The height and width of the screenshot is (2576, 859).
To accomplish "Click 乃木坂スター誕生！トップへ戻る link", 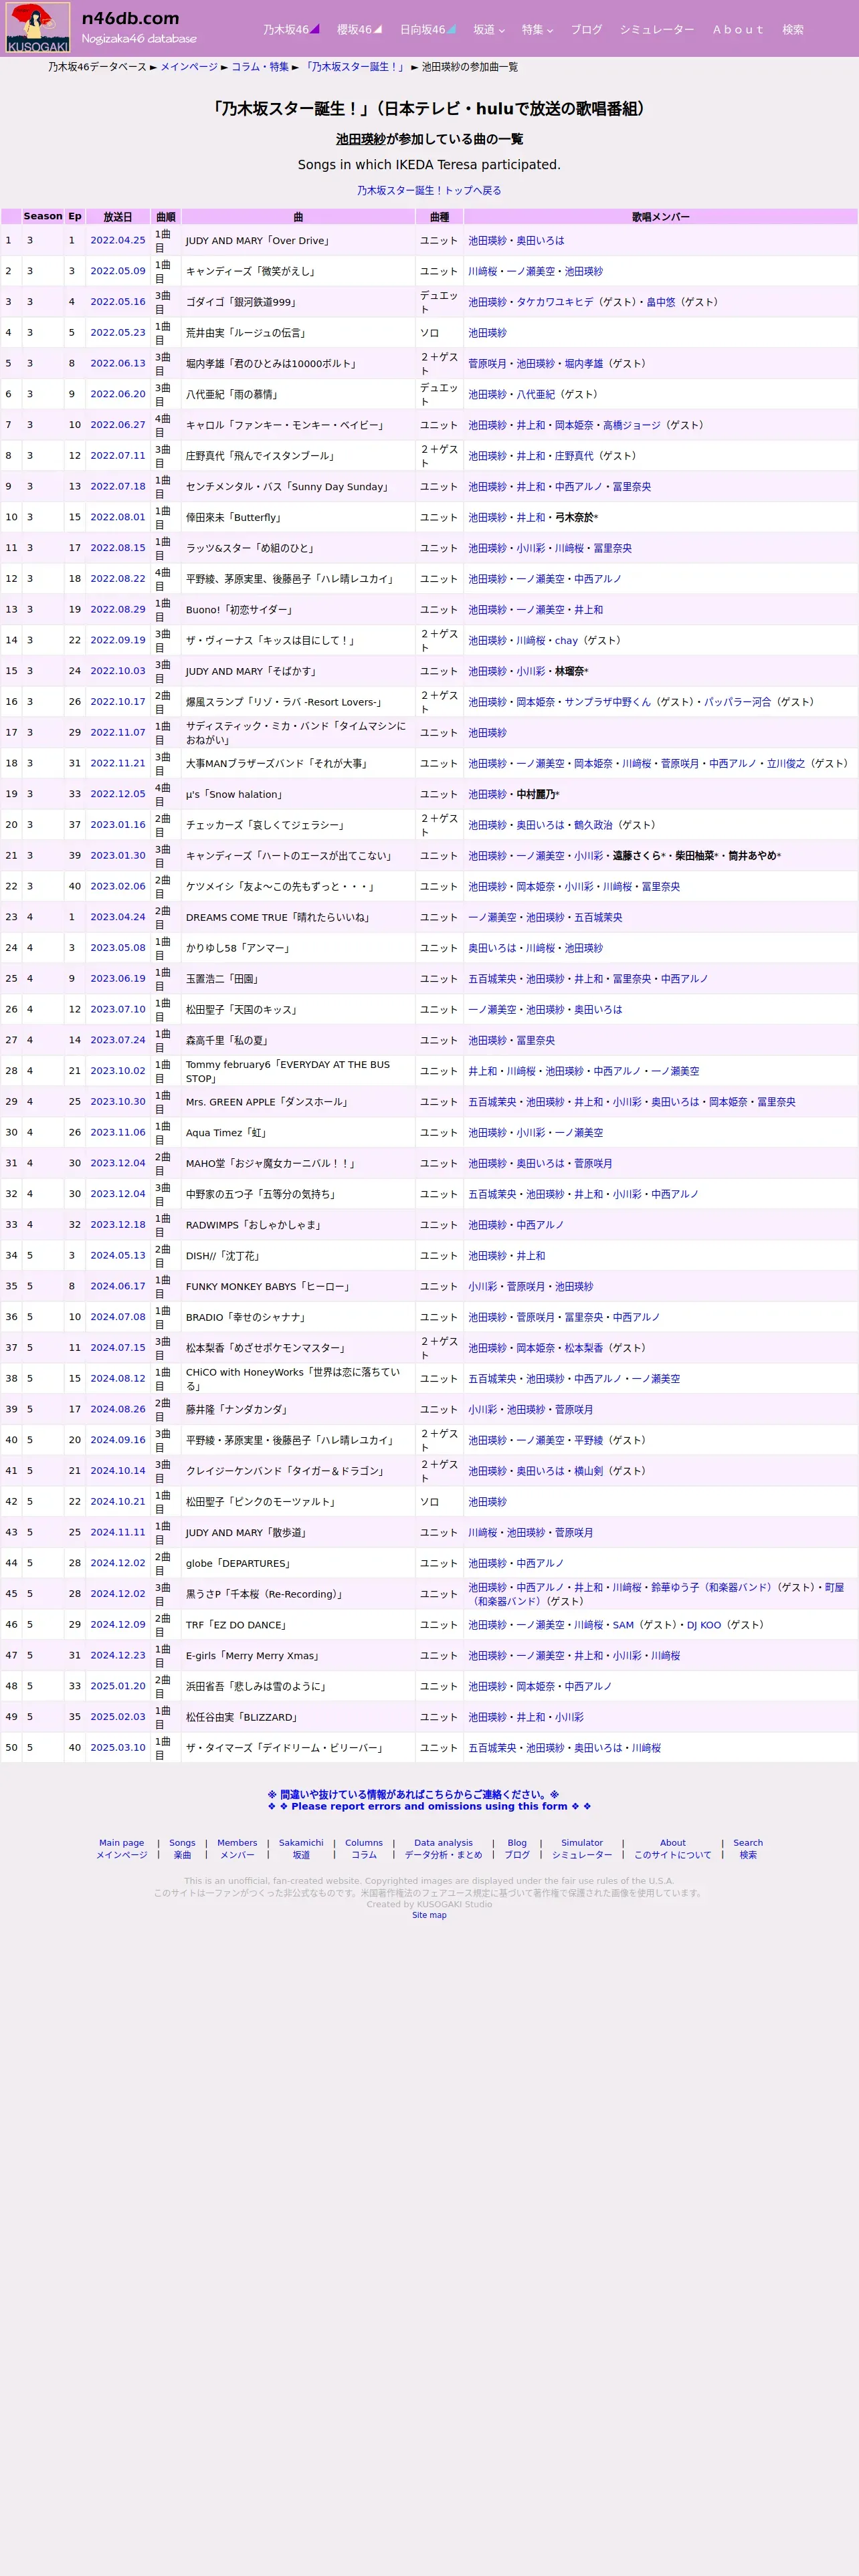I will pyautogui.click(x=429, y=190).
